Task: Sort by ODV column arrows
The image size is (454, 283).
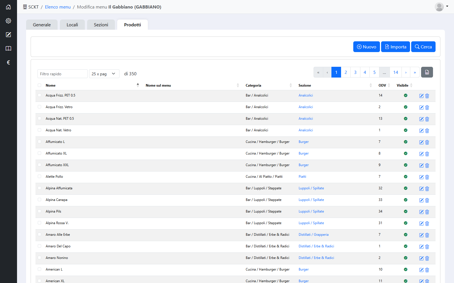Action: coord(389,85)
